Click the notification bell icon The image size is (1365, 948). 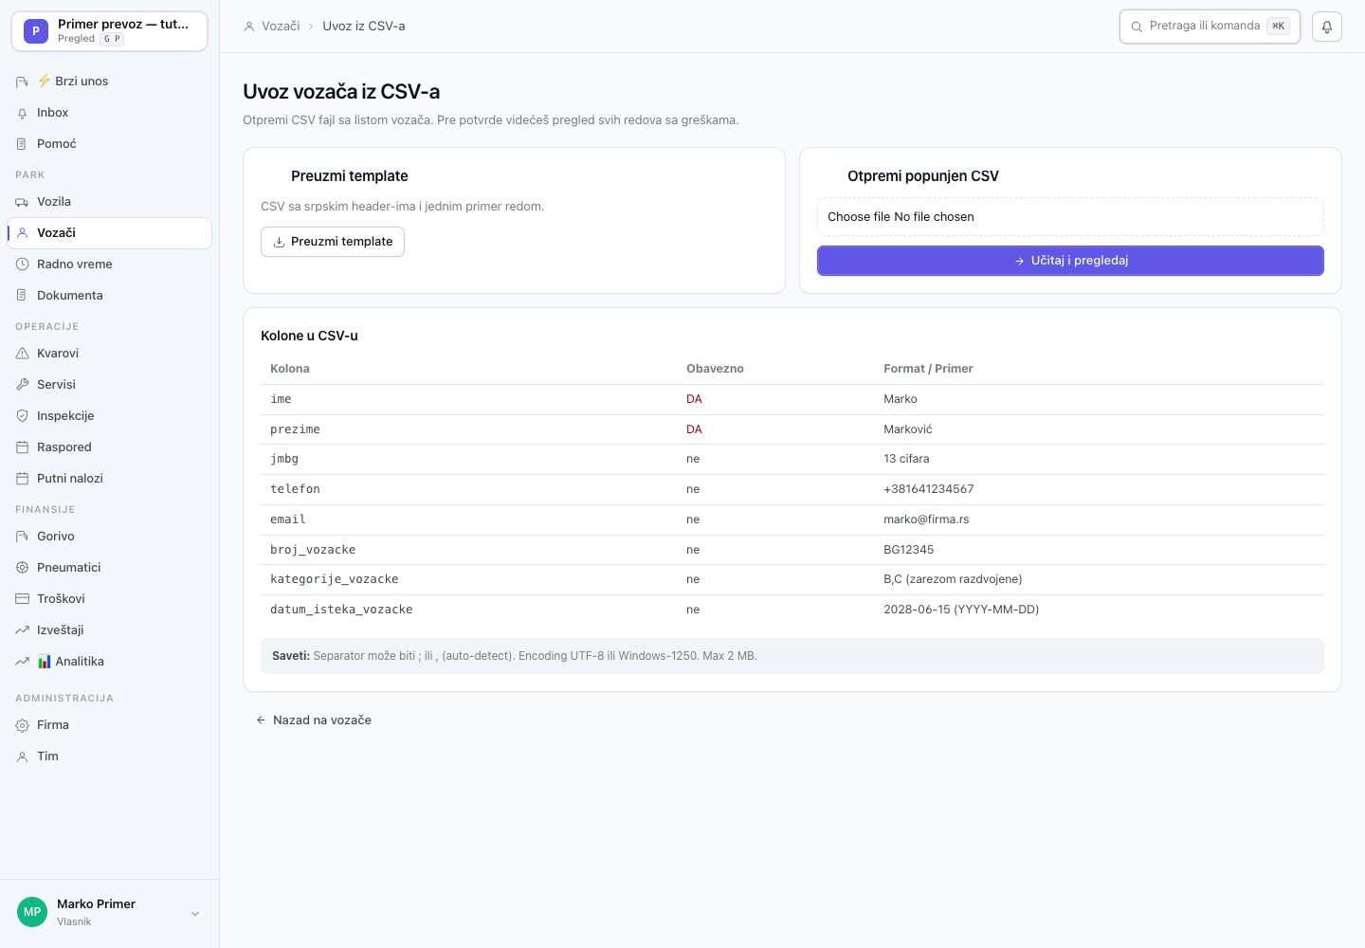(x=1327, y=27)
